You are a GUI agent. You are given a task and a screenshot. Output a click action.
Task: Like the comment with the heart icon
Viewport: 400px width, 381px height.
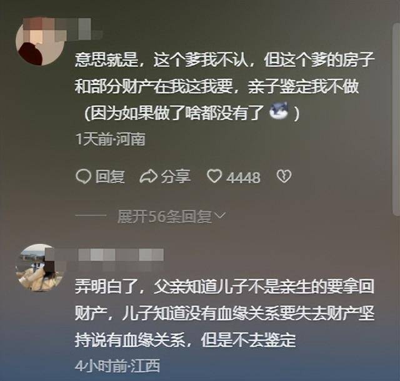214,176
